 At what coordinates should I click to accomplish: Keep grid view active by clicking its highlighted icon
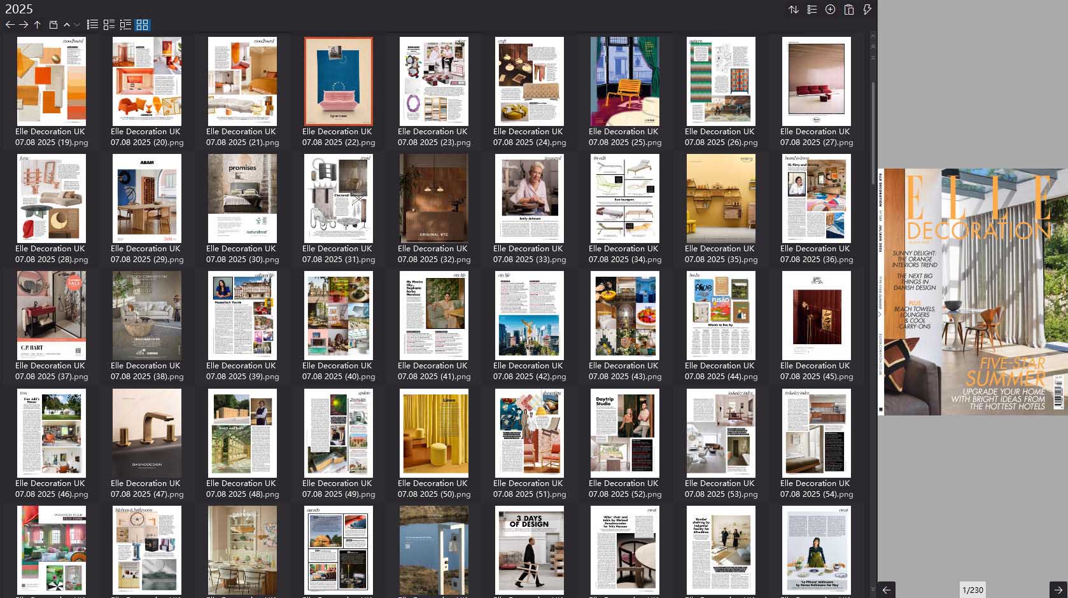143,25
